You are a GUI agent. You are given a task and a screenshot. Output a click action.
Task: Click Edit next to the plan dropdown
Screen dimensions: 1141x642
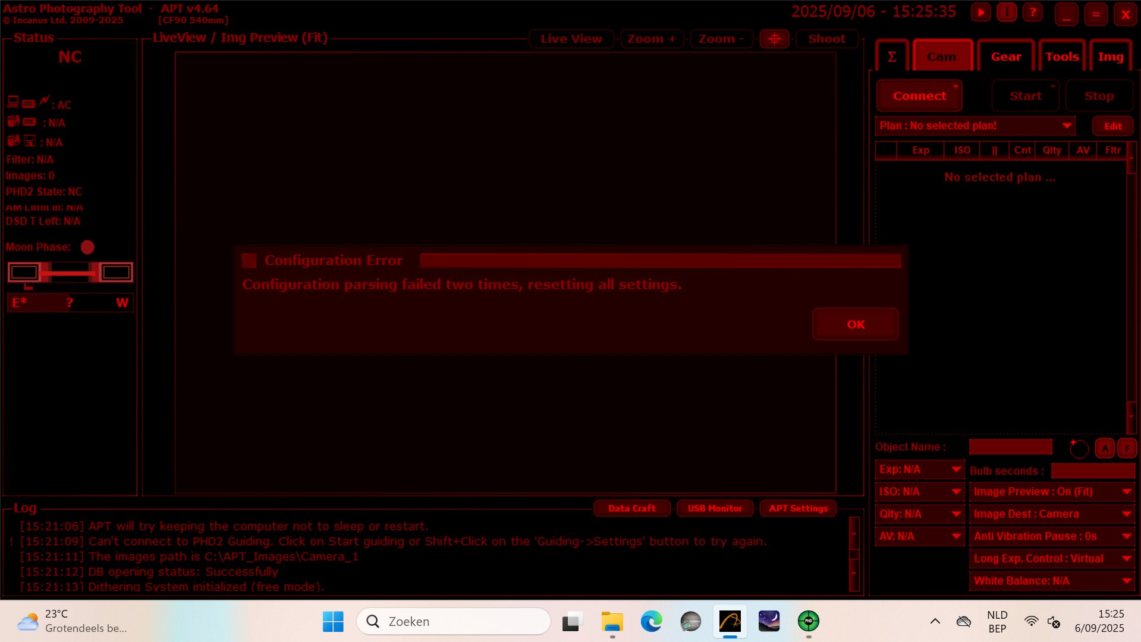[x=1113, y=126]
